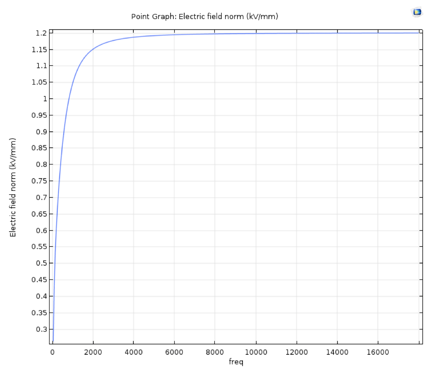Click the x-axis tick label 2000
The width and height of the screenshot is (444, 368).
point(93,352)
